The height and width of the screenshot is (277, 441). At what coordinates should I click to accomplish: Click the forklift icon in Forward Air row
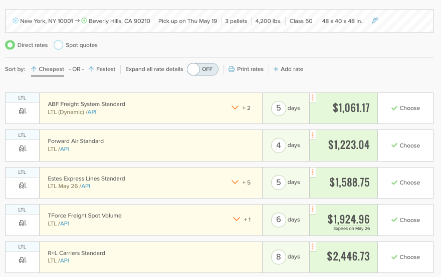(23, 148)
